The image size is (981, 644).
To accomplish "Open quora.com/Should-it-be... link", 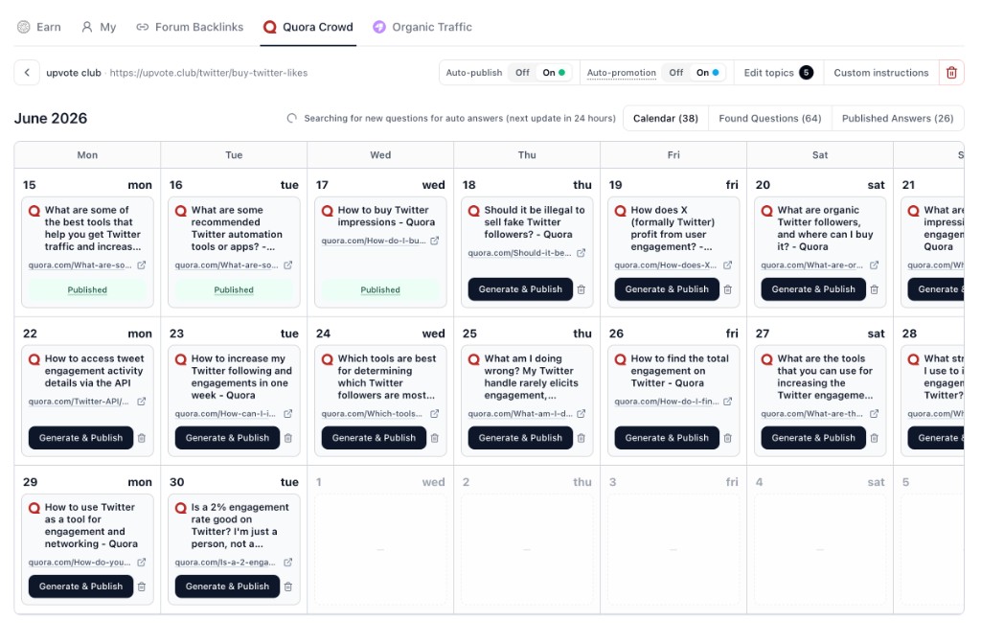I will coord(520,253).
